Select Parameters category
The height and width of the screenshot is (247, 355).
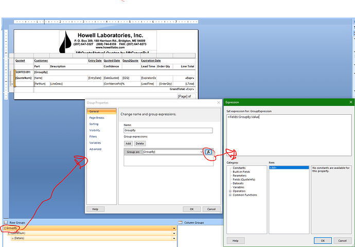(240, 175)
